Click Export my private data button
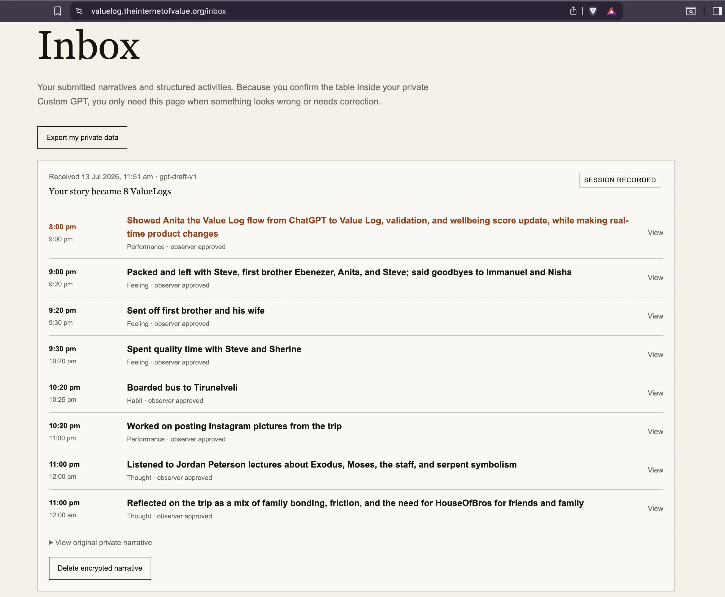Image resolution: width=725 pixels, height=597 pixels. (x=82, y=137)
